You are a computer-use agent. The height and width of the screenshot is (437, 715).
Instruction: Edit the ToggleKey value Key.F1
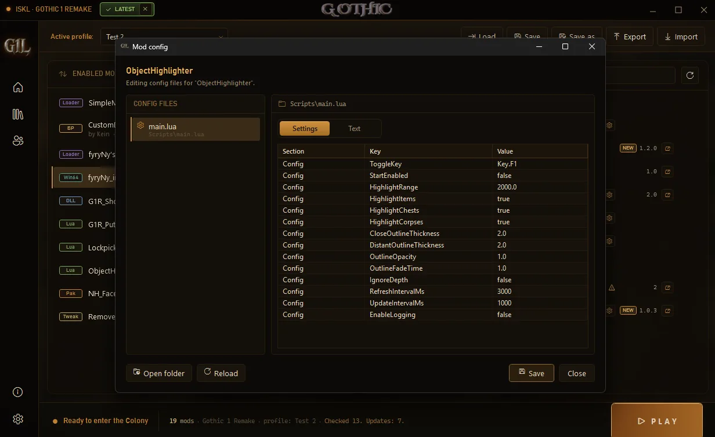[x=540, y=164]
